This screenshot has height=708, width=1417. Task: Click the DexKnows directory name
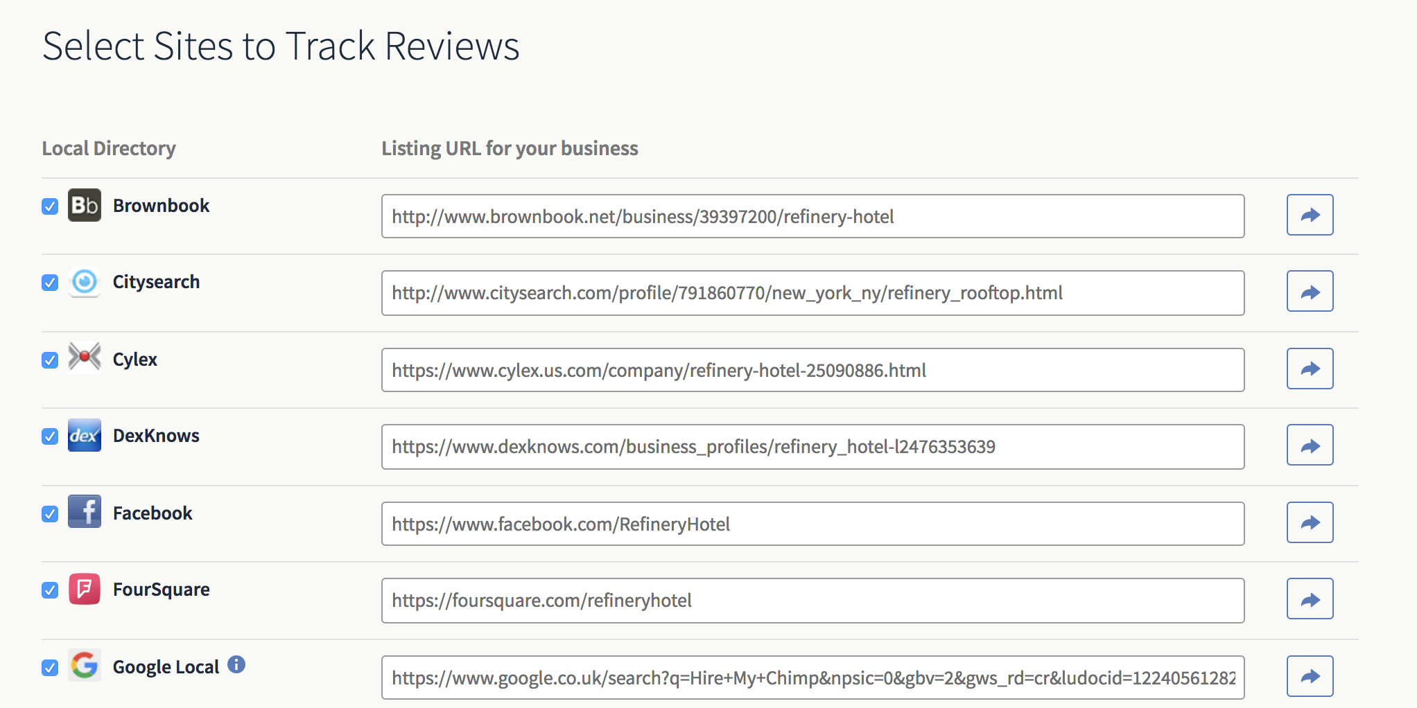tap(156, 436)
